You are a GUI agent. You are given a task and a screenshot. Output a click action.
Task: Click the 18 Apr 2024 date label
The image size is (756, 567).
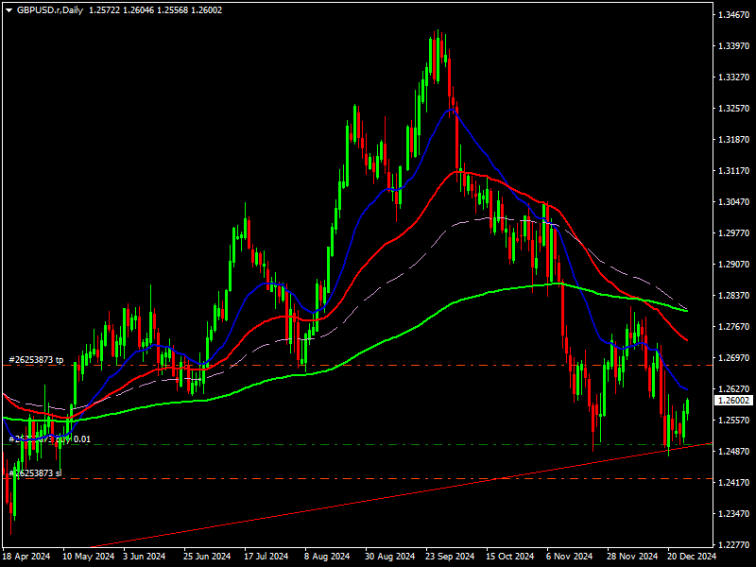(26, 557)
